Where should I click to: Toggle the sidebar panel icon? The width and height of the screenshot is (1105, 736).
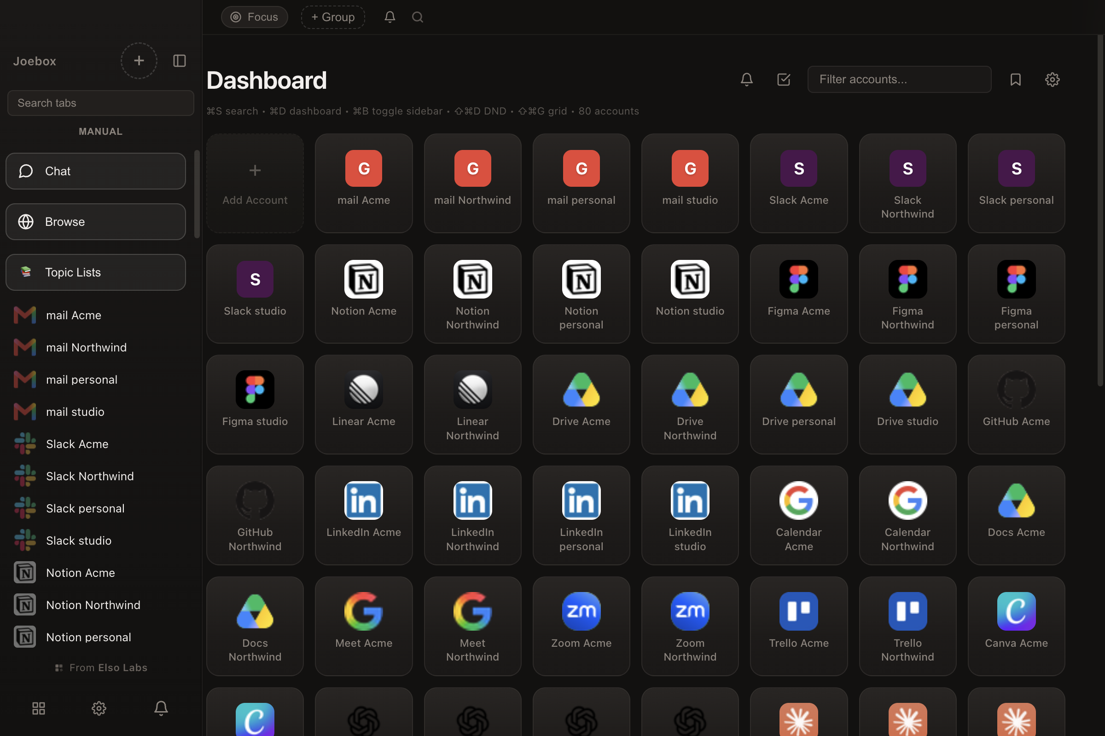tap(180, 61)
